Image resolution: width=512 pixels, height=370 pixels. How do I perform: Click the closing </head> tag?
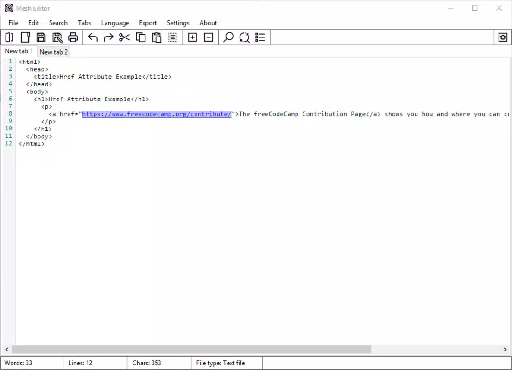pos(39,85)
